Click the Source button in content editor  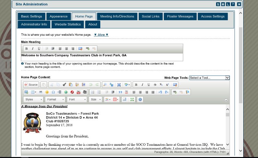31,85
